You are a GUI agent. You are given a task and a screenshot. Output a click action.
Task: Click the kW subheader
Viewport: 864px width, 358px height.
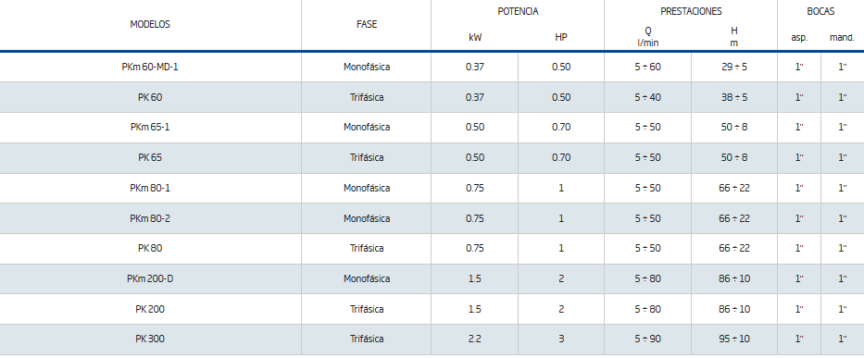click(x=474, y=37)
